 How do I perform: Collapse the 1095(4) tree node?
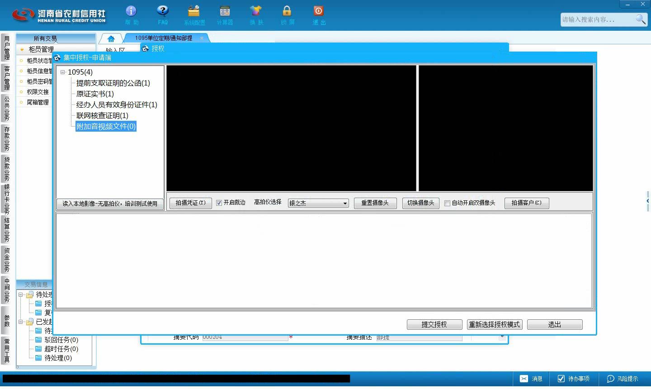pyautogui.click(x=63, y=72)
